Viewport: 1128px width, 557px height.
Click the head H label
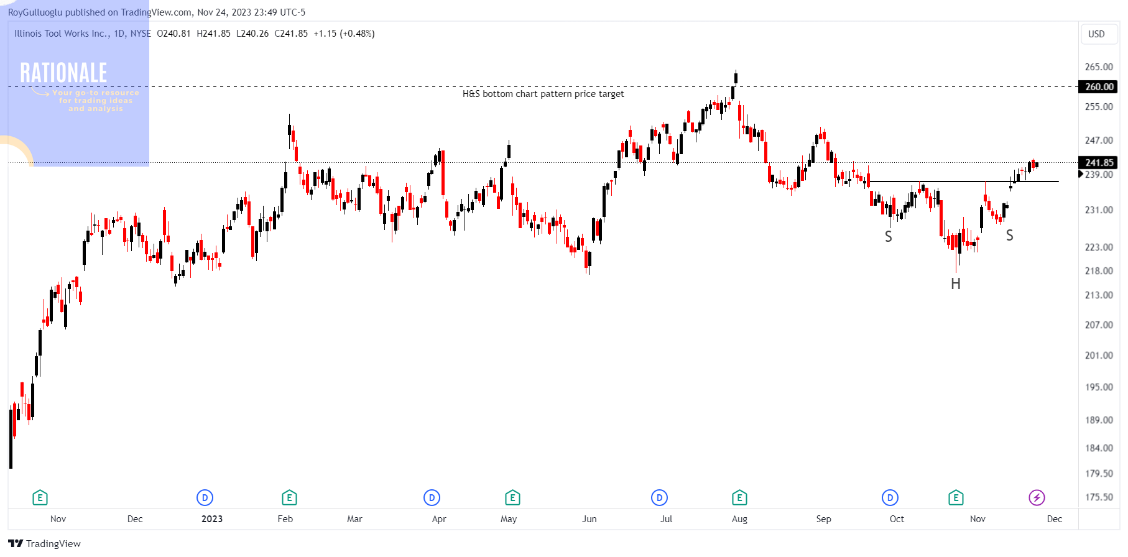[x=956, y=284]
